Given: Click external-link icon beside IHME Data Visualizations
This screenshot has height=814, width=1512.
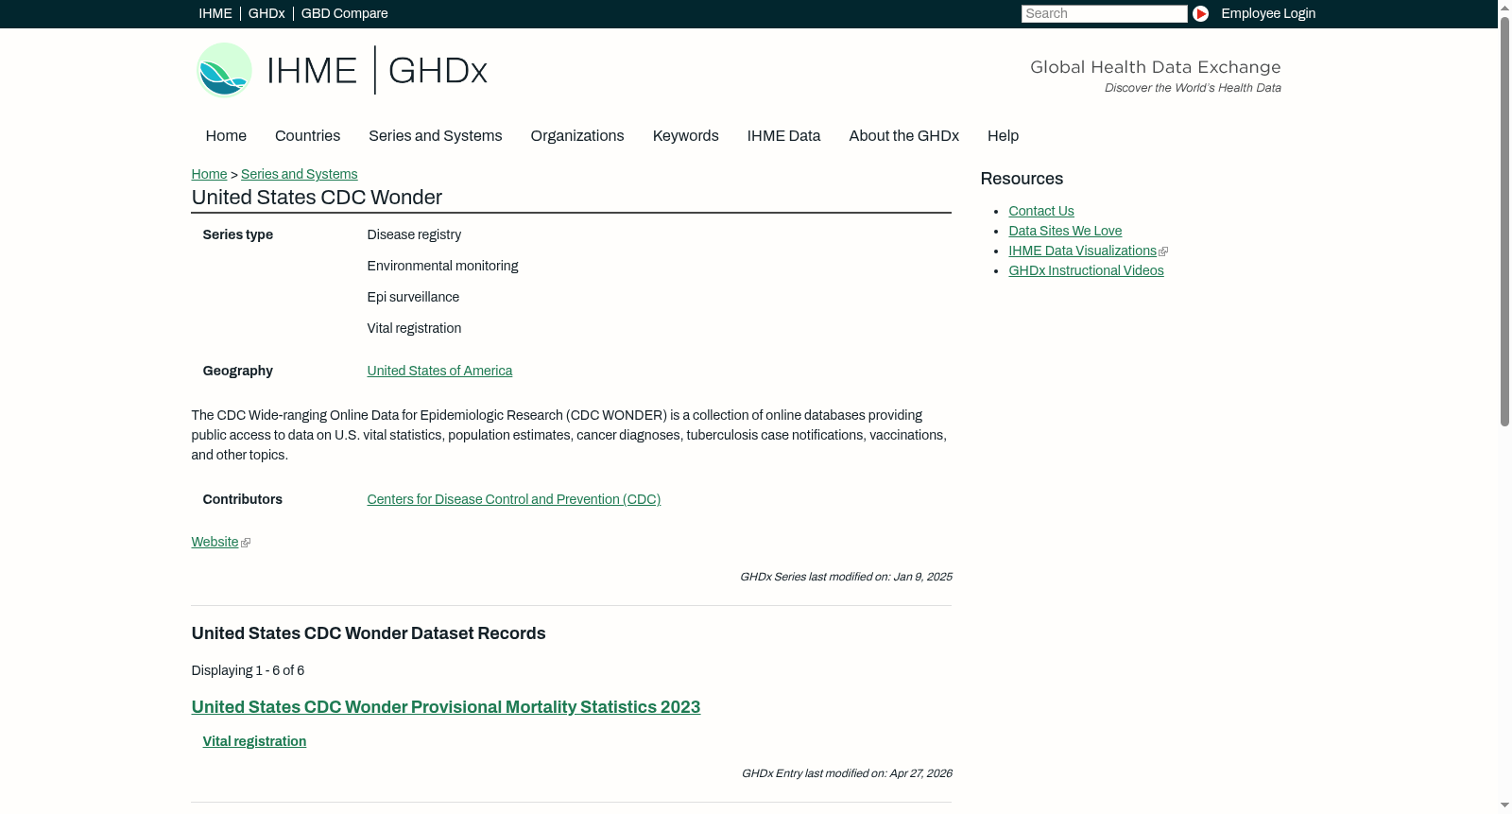Looking at the screenshot, I should (x=1163, y=251).
